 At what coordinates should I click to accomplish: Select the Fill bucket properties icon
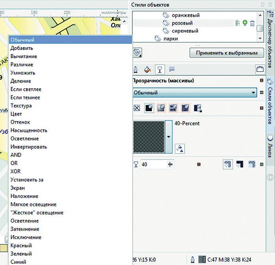[x=148, y=70]
